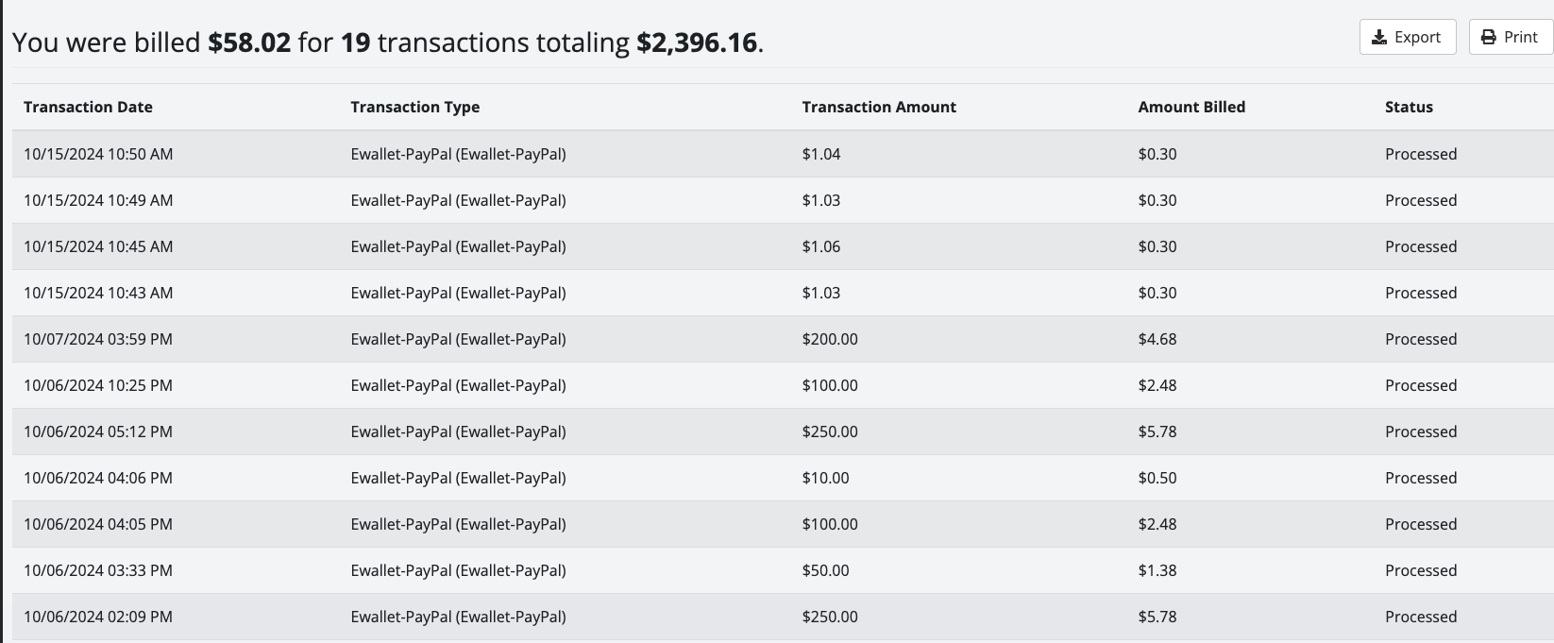Click the Export download icon
The height and width of the screenshot is (643, 1554).
pyautogui.click(x=1379, y=37)
